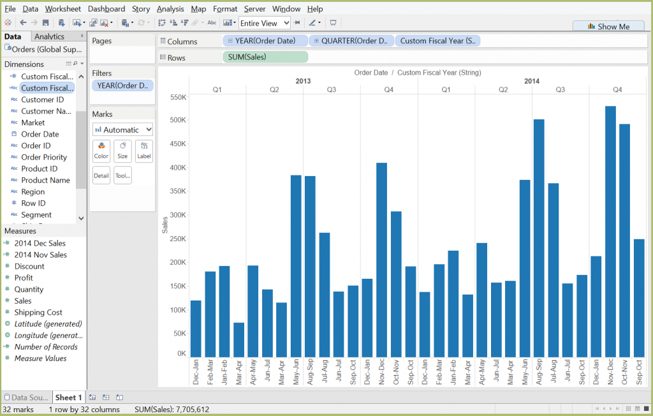Image resolution: width=653 pixels, height=416 pixels.
Task: Open the Data Source tab
Action: click(x=26, y=397)
